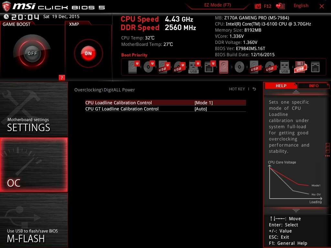Screen dimensions: 331x248
Task: Change language via English button
Action: point(301,6)
